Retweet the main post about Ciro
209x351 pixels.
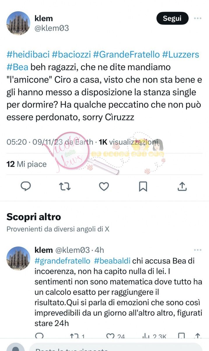coord(65,186)
